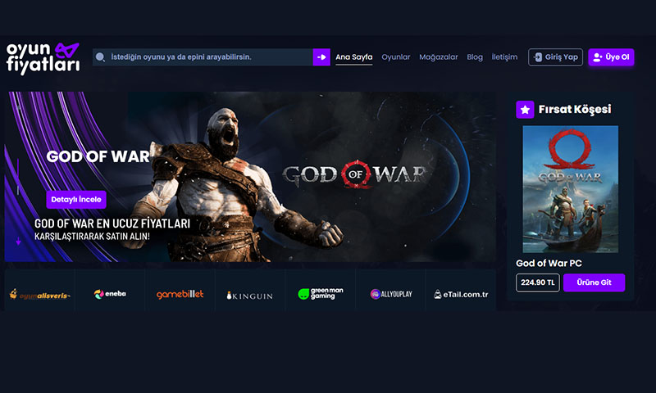Open the God of War hero banner
The image size is (656, 393).
click(250, 177)
